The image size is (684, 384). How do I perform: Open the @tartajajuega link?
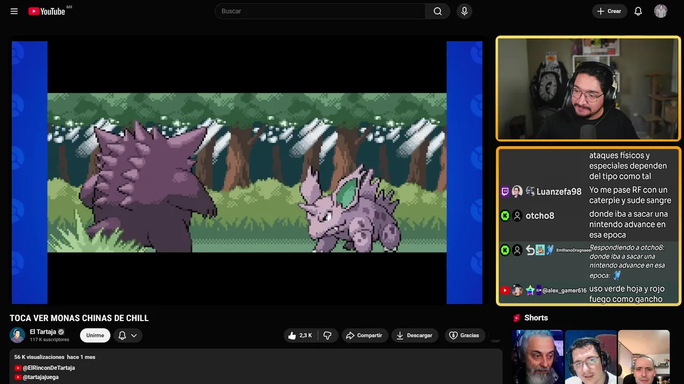pyautogui.click(x=41, y=377)
